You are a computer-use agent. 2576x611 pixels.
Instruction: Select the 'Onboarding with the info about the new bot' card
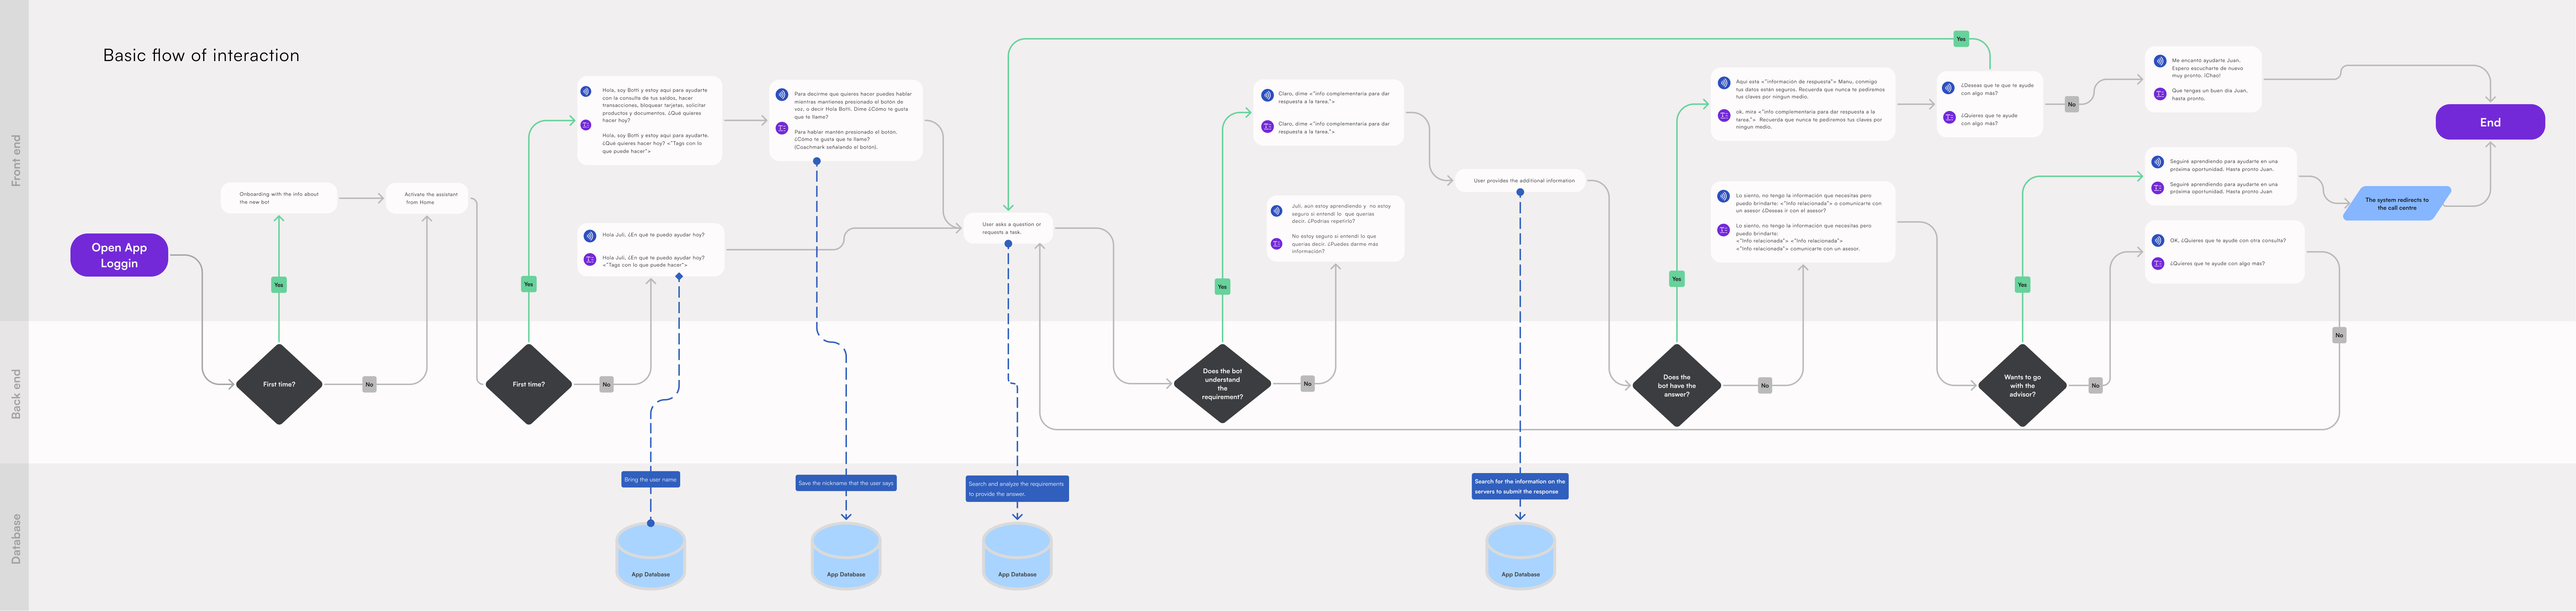279,198
